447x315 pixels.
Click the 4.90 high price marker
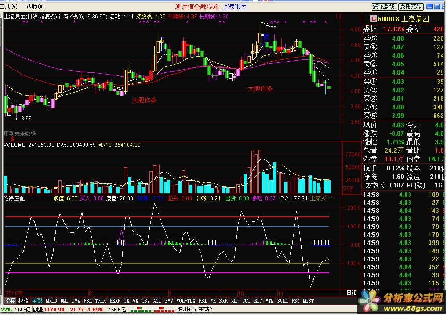pyautogui.click(x=271, y=25)
